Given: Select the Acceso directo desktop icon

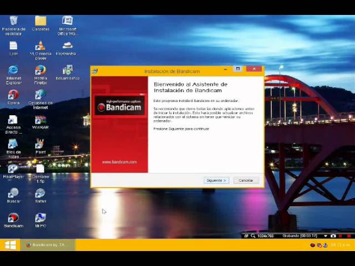Looking at the screenshot, I should pos(13,124).
